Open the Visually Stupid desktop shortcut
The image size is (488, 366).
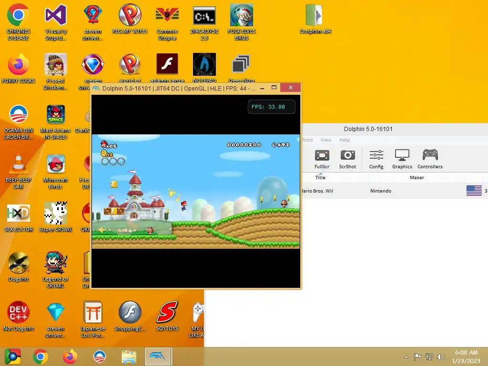(x=55, y=22)
